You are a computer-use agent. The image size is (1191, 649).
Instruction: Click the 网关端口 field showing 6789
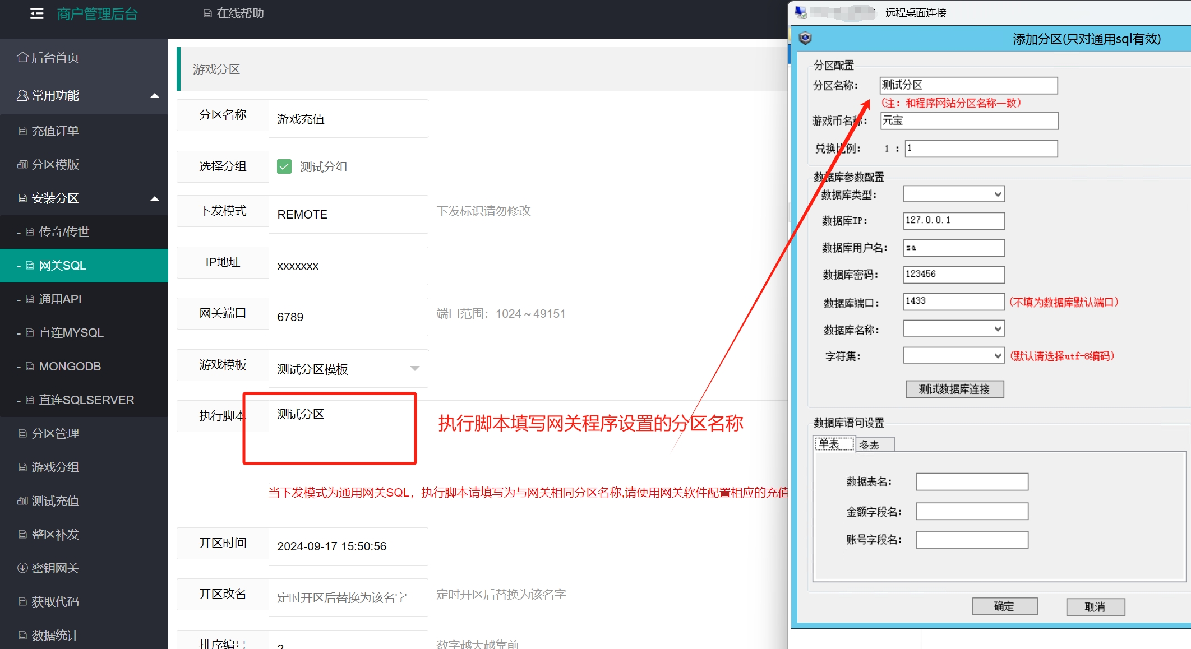tap(348, 317)
